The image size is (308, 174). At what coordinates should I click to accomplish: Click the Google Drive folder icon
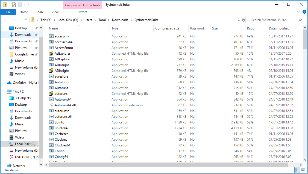(11, 54)
